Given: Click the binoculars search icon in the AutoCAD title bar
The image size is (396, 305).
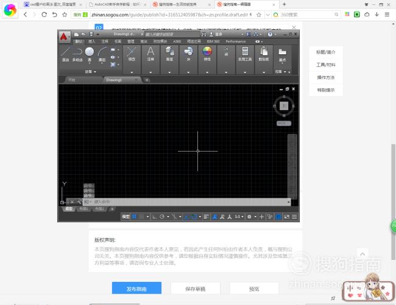Looking at the screenshot, I should [203, 34].
